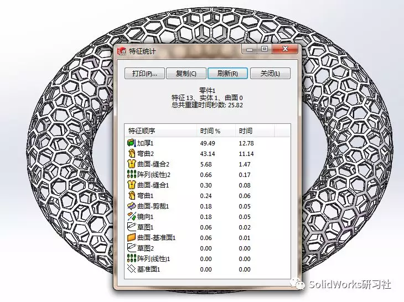Click the 弯曲2 flex feature icon

(131, 153)
